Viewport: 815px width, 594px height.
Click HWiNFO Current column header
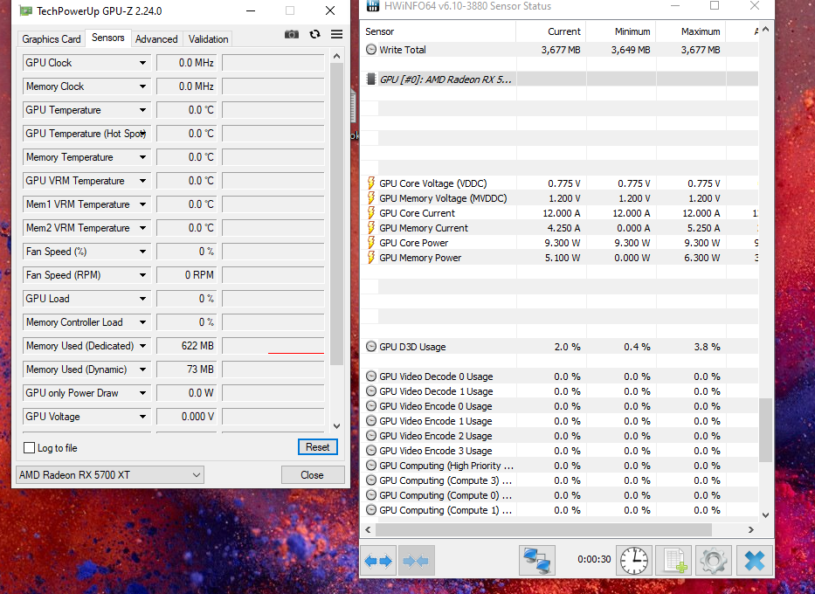(551, 31)
